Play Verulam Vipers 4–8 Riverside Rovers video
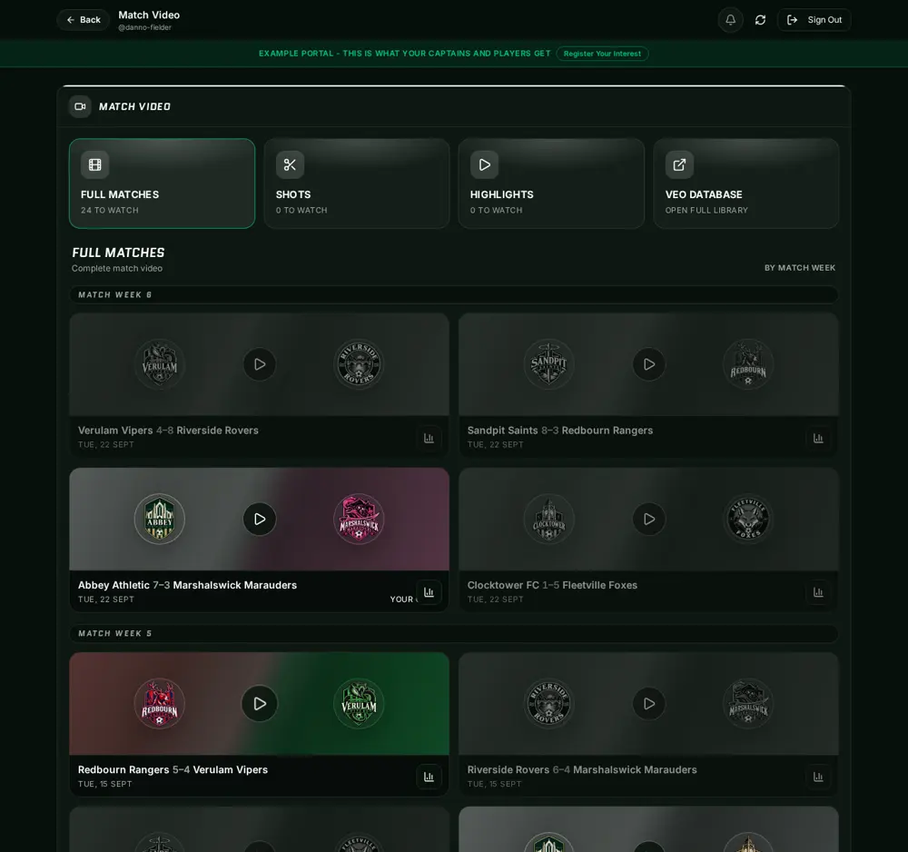The image size is (908, 852). (260, 364)
